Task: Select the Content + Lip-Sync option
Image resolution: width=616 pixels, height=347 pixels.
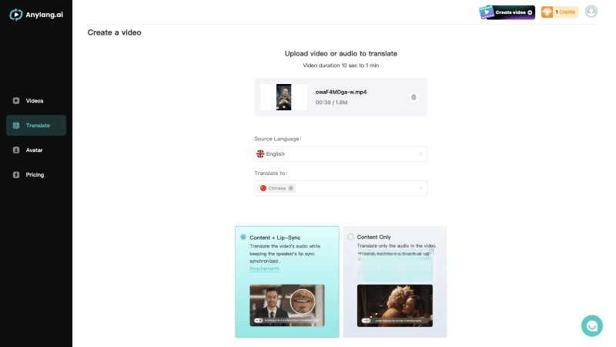Action: (x=244, y=238)
